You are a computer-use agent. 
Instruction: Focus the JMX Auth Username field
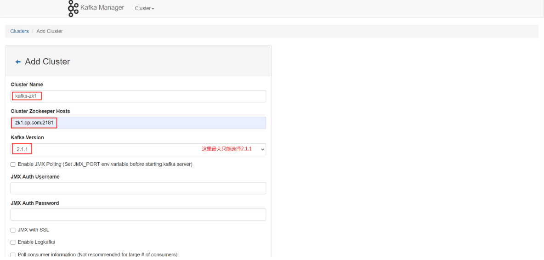(138, 188)
